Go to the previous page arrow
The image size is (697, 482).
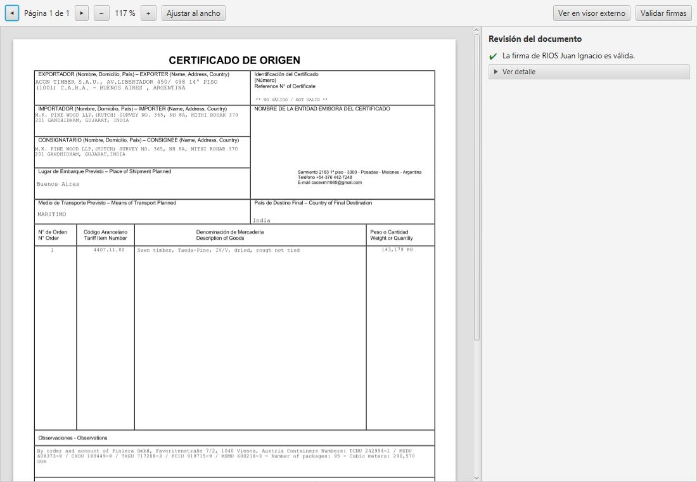coord(12,13)
